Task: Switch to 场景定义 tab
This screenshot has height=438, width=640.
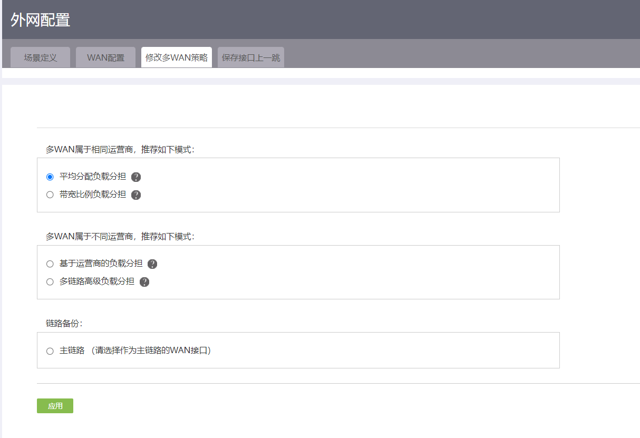Action: 40,57
